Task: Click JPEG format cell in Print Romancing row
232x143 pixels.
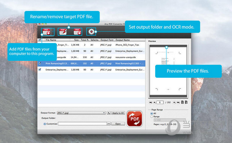Action: pyautogui.click(x=106, y=63)
